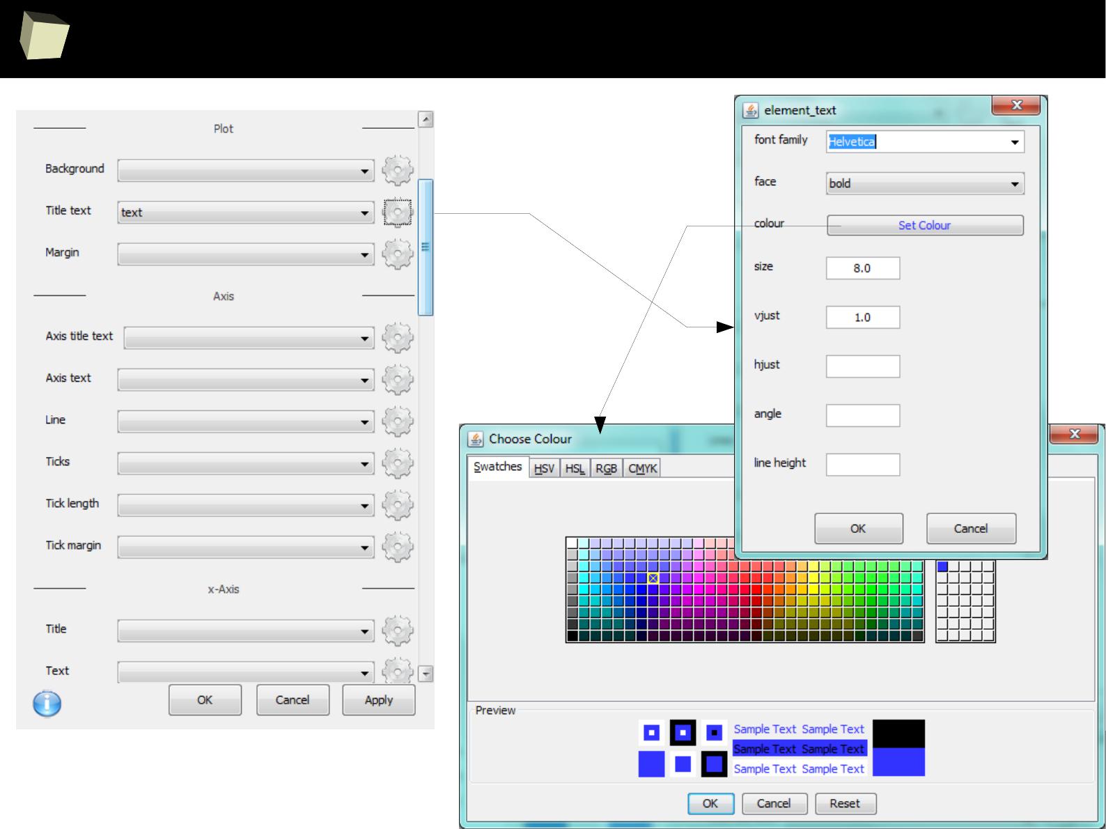Open the gear settings icon beside Tick margin
1106x829 pixels.
tap(398, 547)
